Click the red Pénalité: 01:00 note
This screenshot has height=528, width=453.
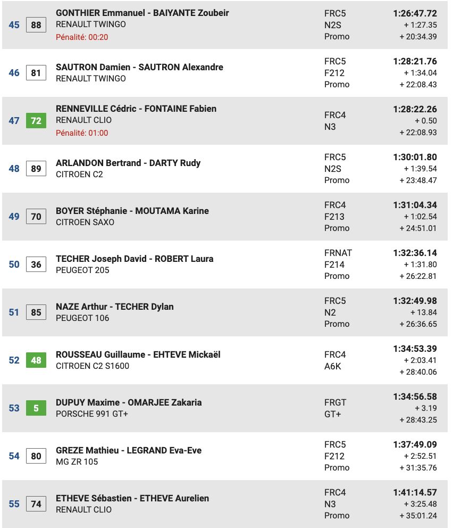[82, 133]
